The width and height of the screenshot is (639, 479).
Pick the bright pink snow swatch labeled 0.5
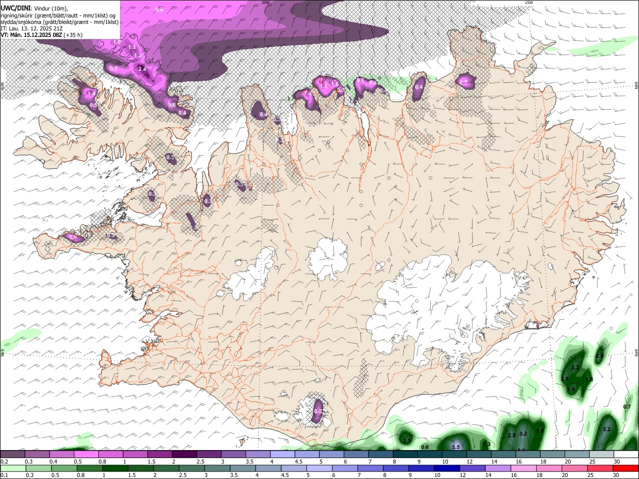point(86,454)
